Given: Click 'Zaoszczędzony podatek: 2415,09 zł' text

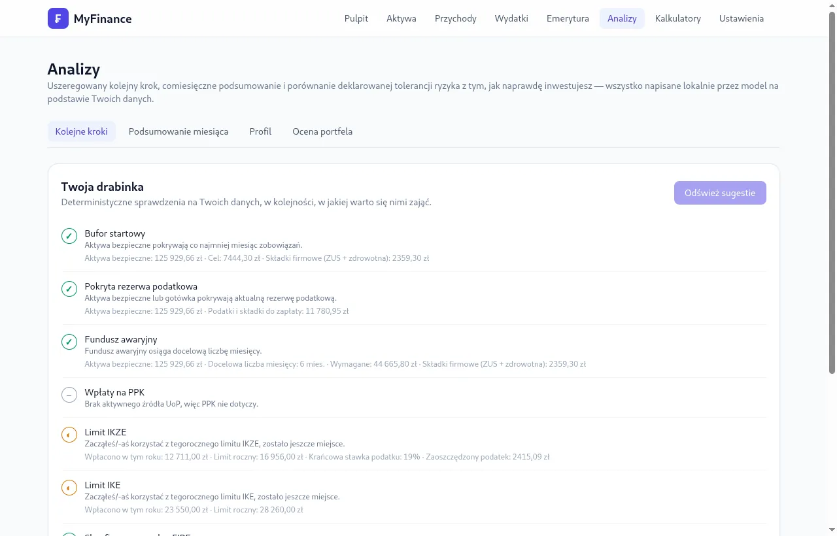Looking at the screenshot, I should (x=488, y=457).
